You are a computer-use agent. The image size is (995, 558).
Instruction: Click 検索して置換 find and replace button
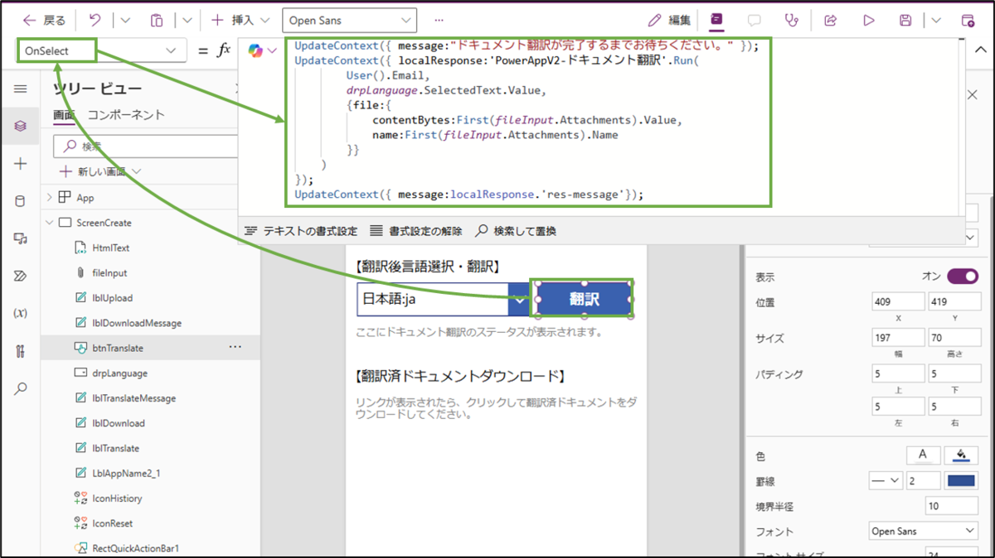(x=516, y=231)
